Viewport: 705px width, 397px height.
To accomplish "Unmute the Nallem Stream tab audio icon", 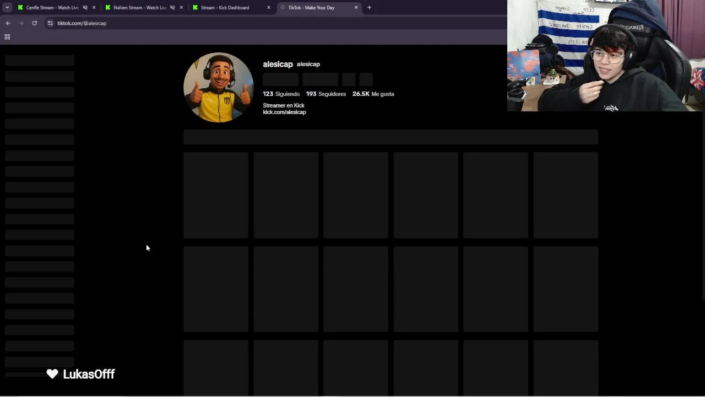I will click(172, 8).
